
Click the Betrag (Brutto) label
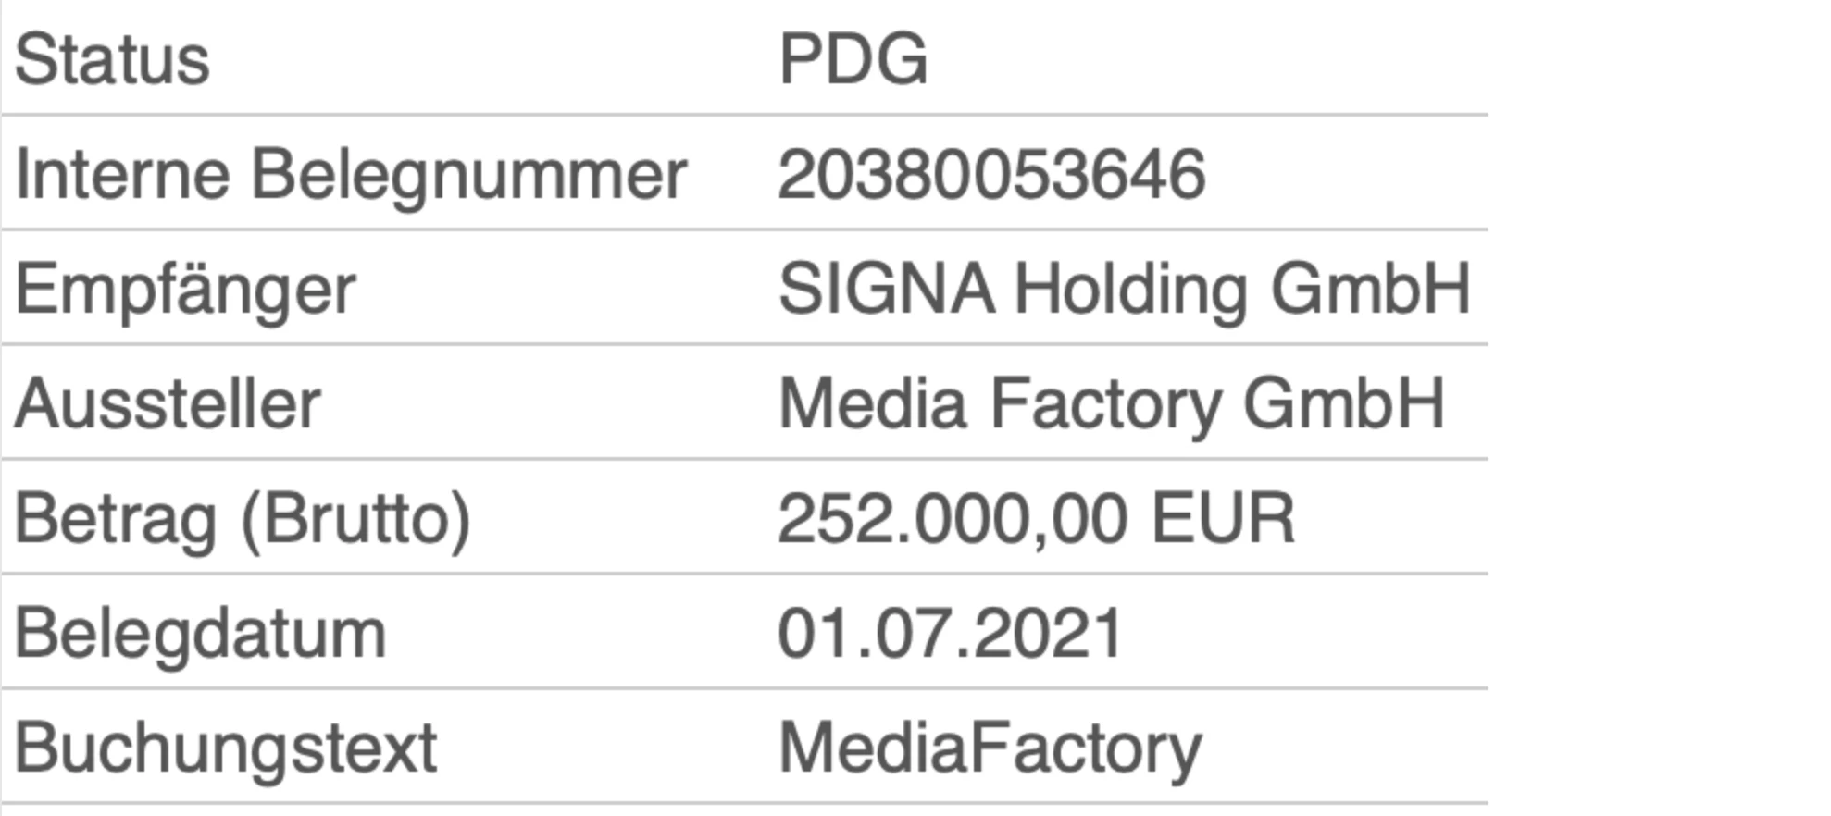(243, 520)
